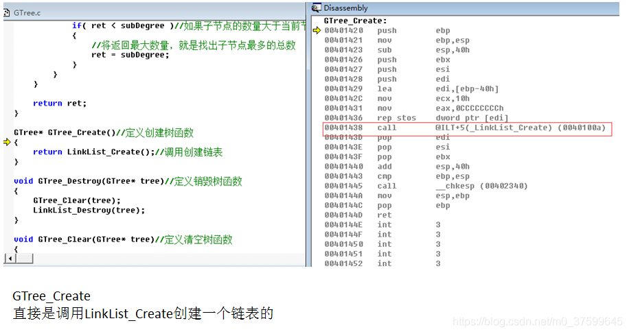Click the GTree_Create: label in Disassembly

pyautogui.click(x=356, y=21)
